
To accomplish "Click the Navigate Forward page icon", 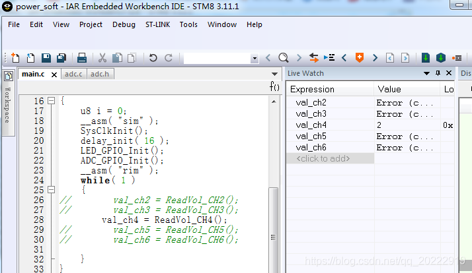I will pyautogui.click(x=405, y=57).
